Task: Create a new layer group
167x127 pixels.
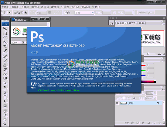Action: [148, 123]
